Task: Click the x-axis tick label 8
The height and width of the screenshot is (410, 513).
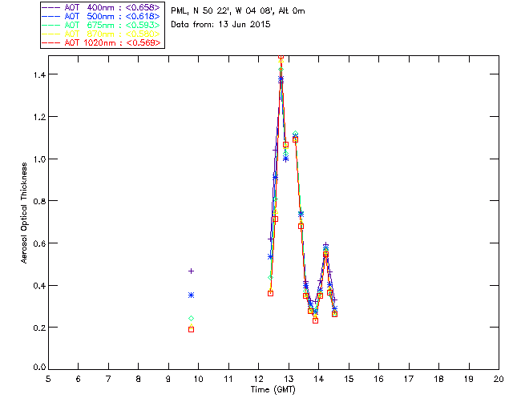Action: pos(139,380)
